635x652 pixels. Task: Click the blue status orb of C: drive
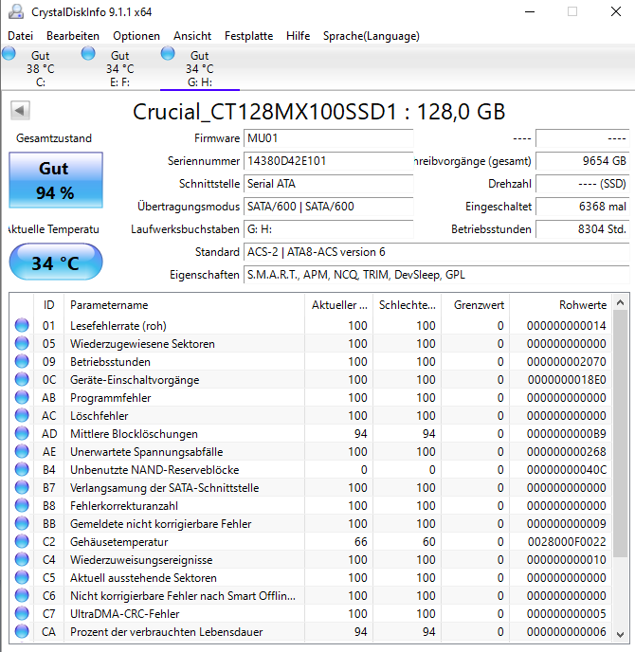9,54
